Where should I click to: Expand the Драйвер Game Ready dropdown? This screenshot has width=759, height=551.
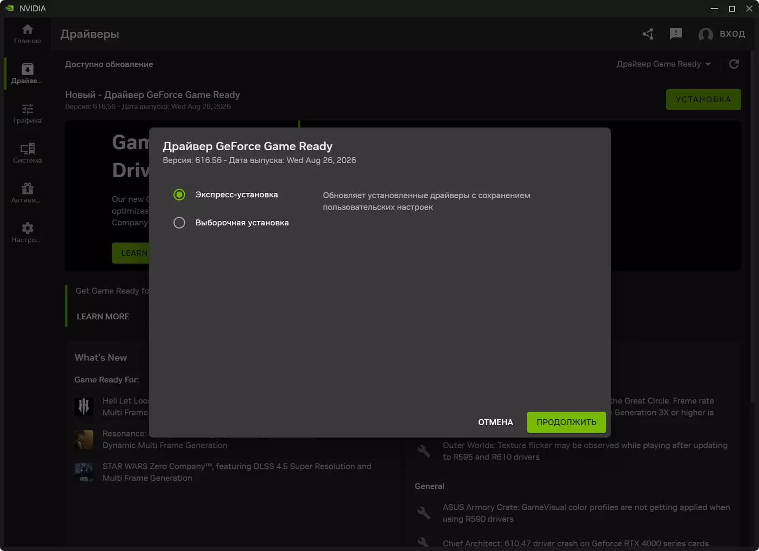tap(663, 64)
